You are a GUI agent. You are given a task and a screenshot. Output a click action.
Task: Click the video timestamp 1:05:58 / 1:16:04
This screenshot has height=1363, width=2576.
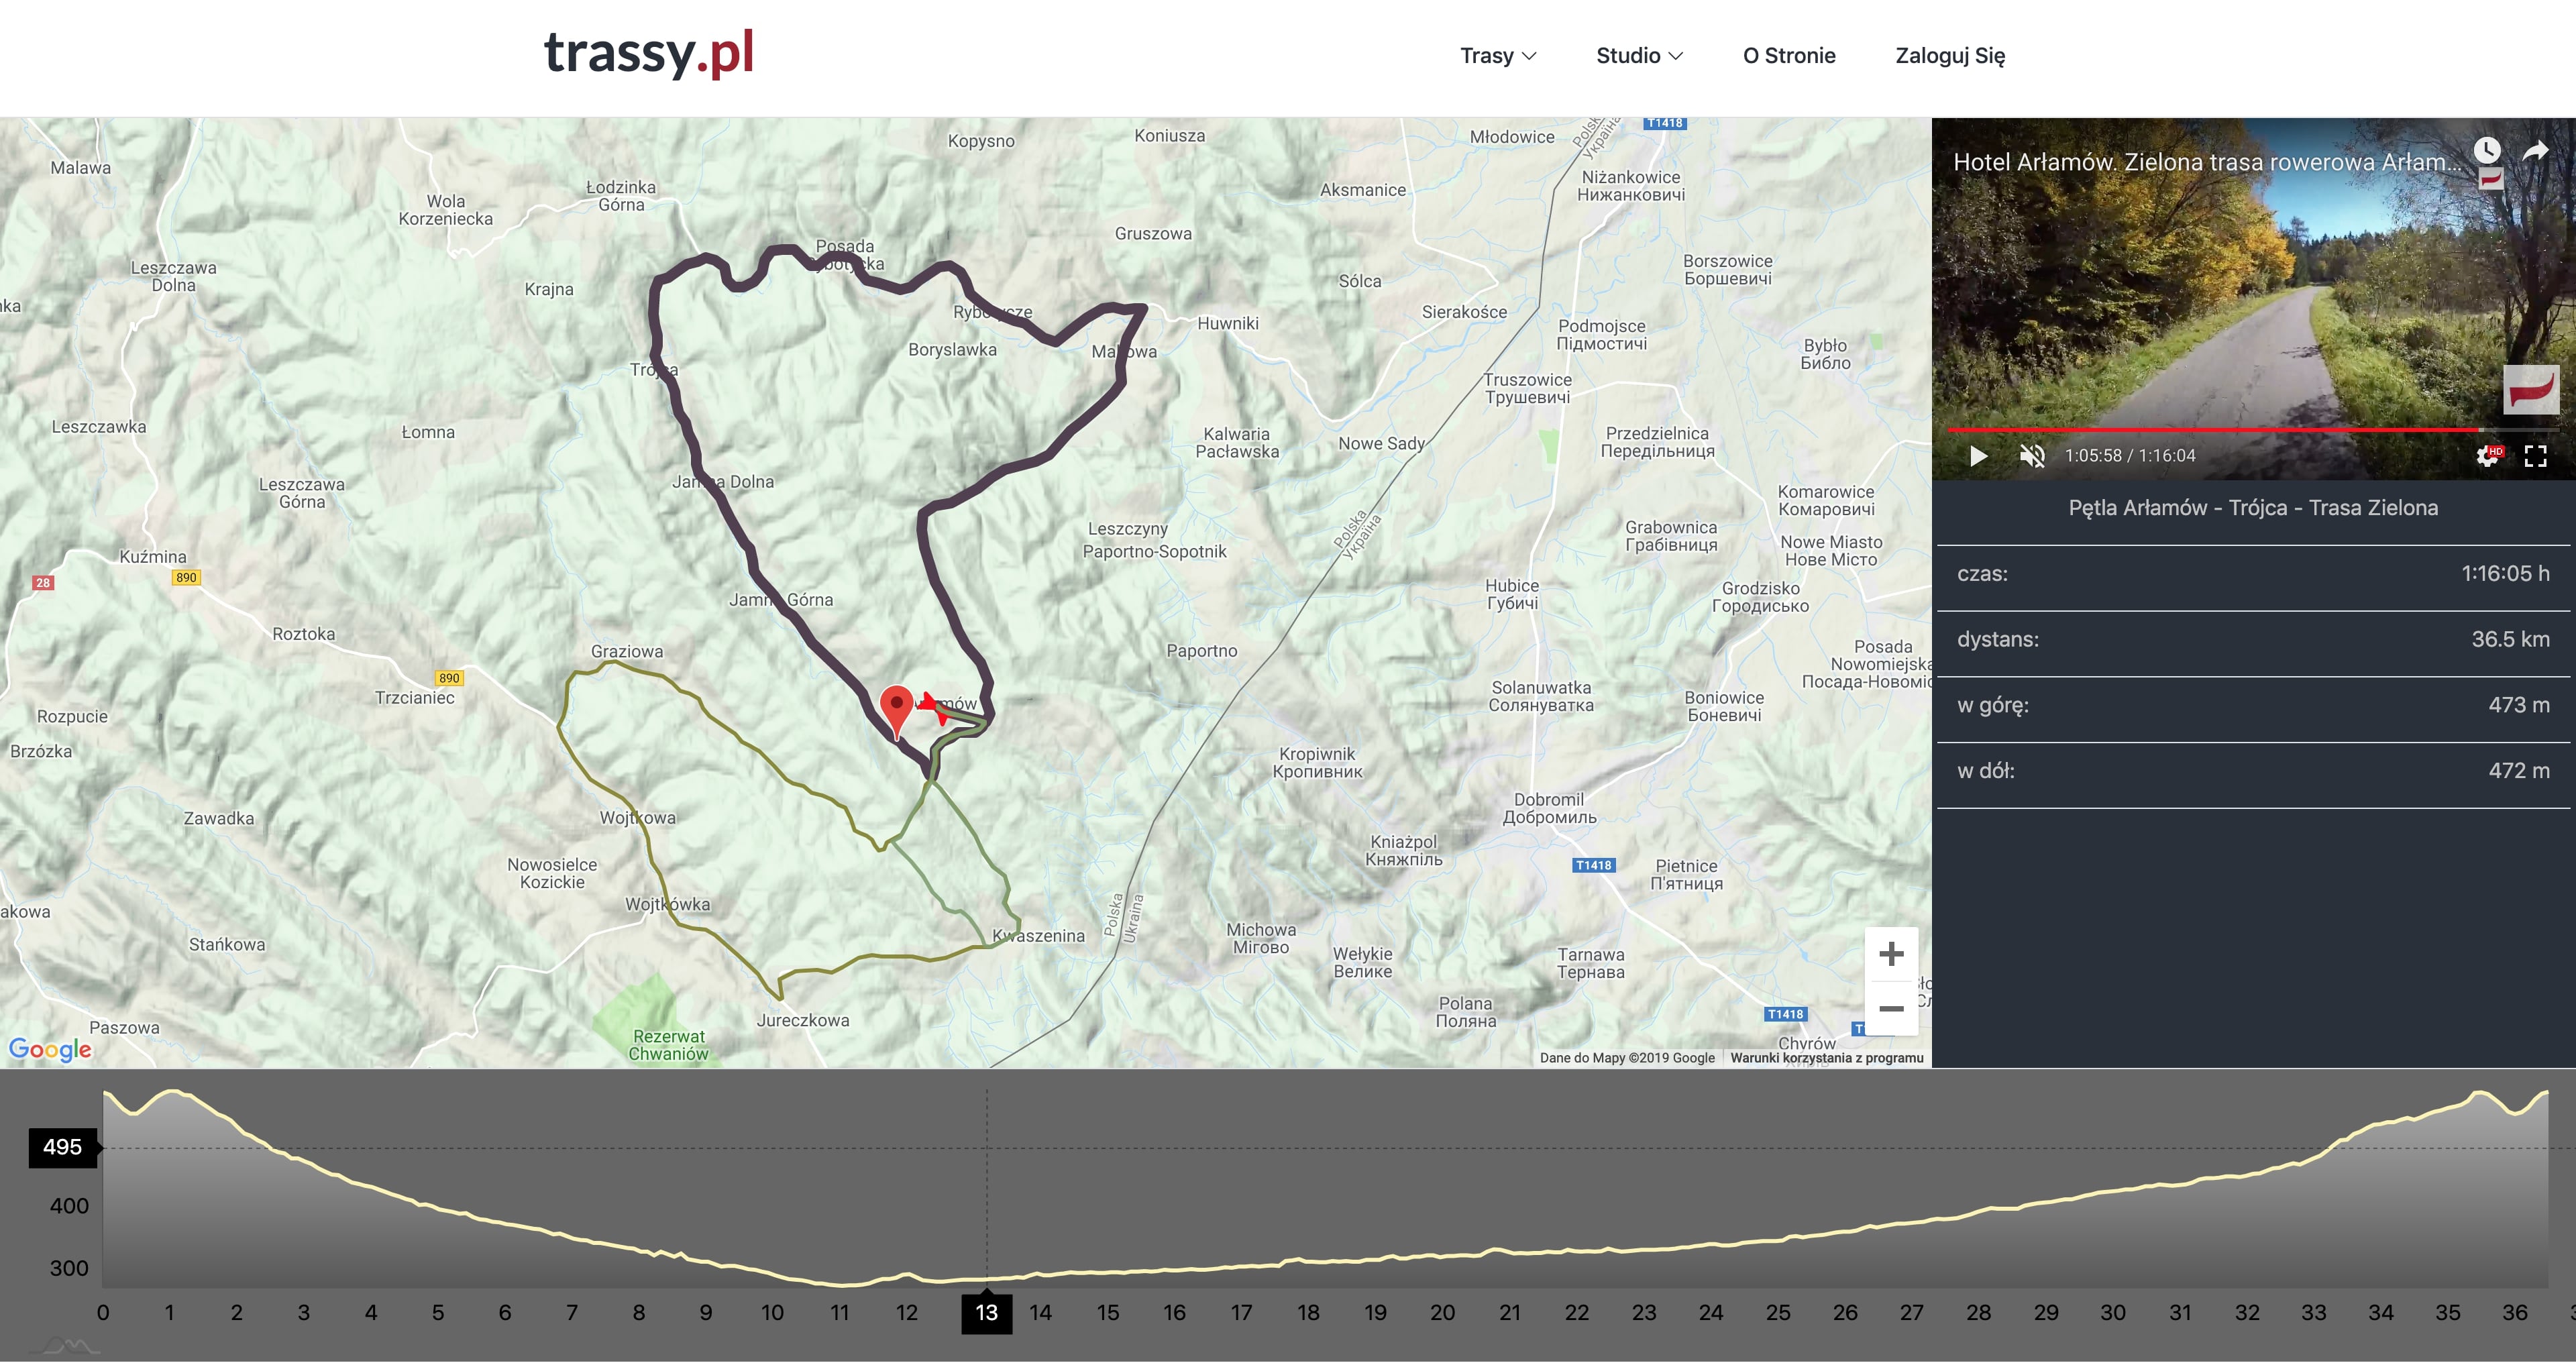[2130, 456]
